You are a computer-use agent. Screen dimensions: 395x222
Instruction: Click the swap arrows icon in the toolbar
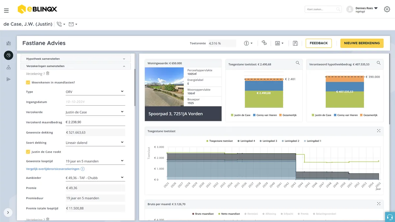(x=264, y=43)
